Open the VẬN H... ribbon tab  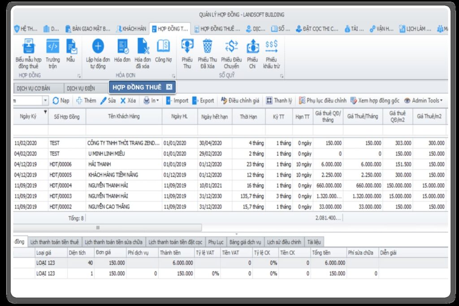coord(381,29)
